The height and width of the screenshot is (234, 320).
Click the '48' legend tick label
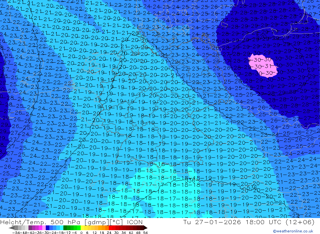[138, 233]
